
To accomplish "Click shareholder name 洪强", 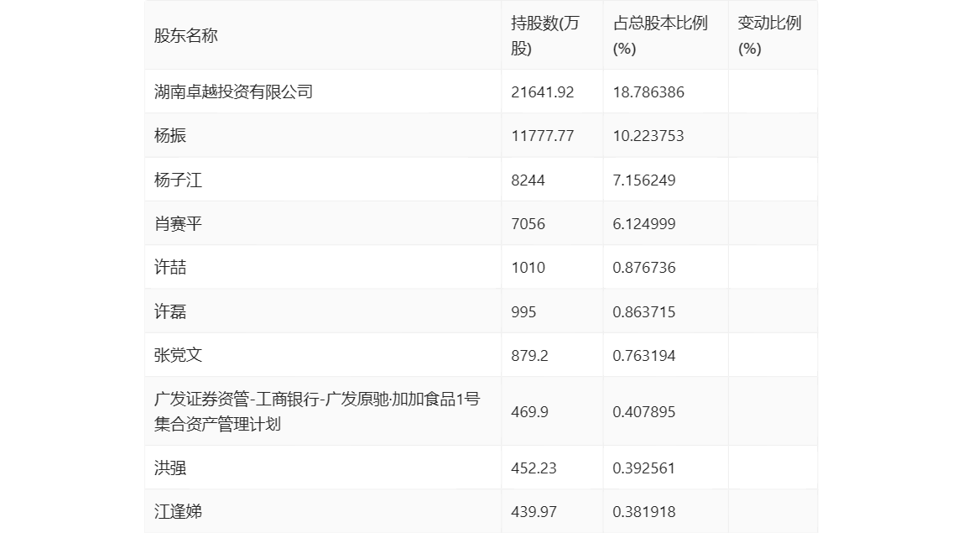I will pos(170,468).
